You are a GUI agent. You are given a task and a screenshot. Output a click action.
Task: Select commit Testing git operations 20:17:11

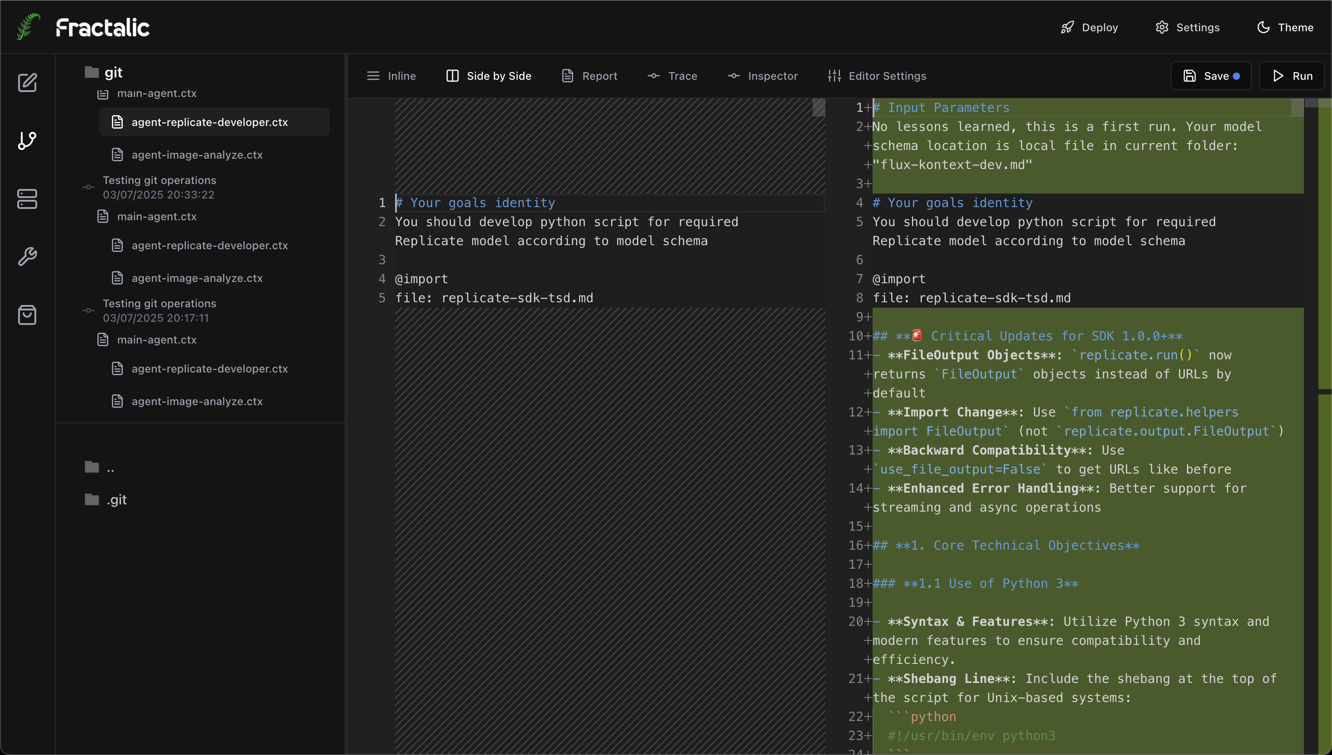point(159,310)
